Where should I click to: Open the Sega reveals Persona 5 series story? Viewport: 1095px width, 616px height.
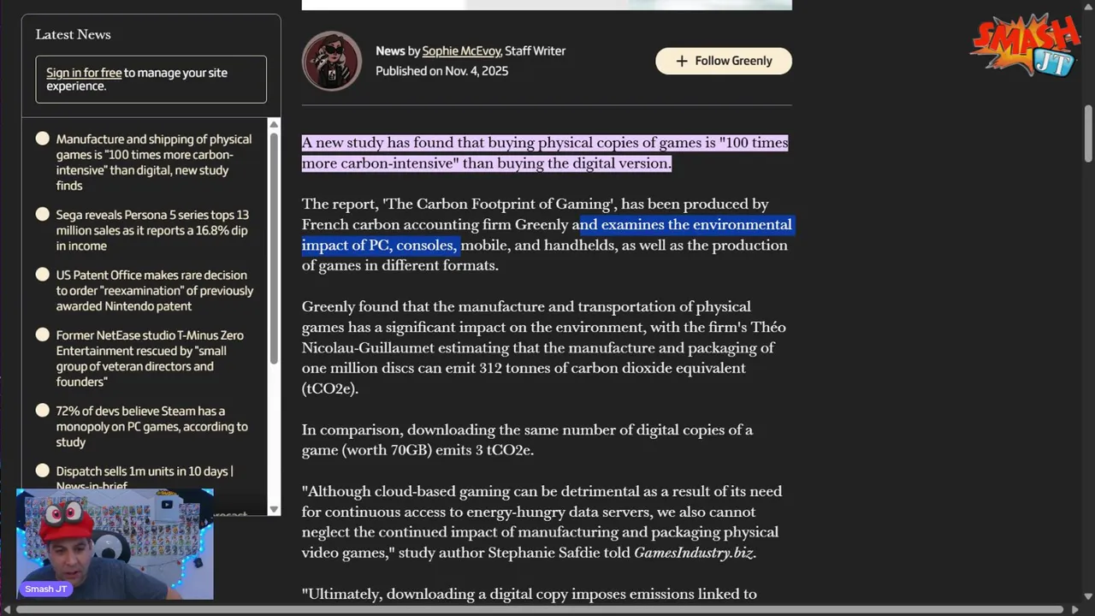(152, 230)
